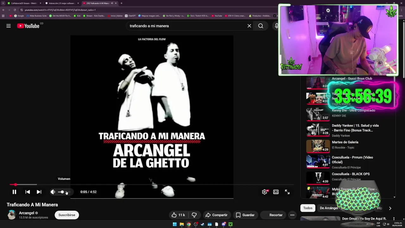This screenshot has width=405, height=228.
Task: Click the browser address bar URL
Action: 60,10
